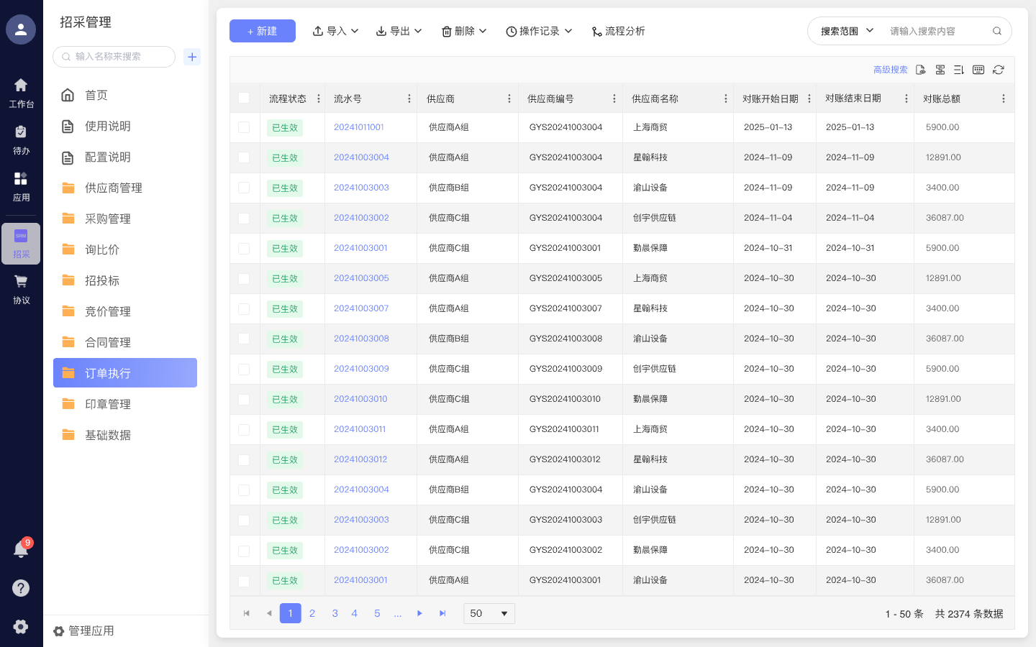Open 供应商编号 column options menu
This screenshot has height=647, width=1036.
tap(614, 98)
